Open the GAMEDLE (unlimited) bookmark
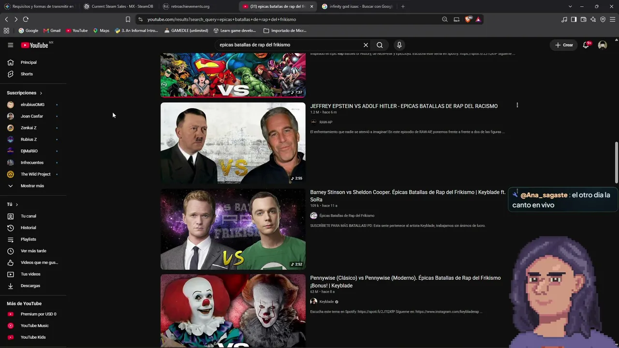Viewport: 619px width, 348px height. [x=186, y=30]
